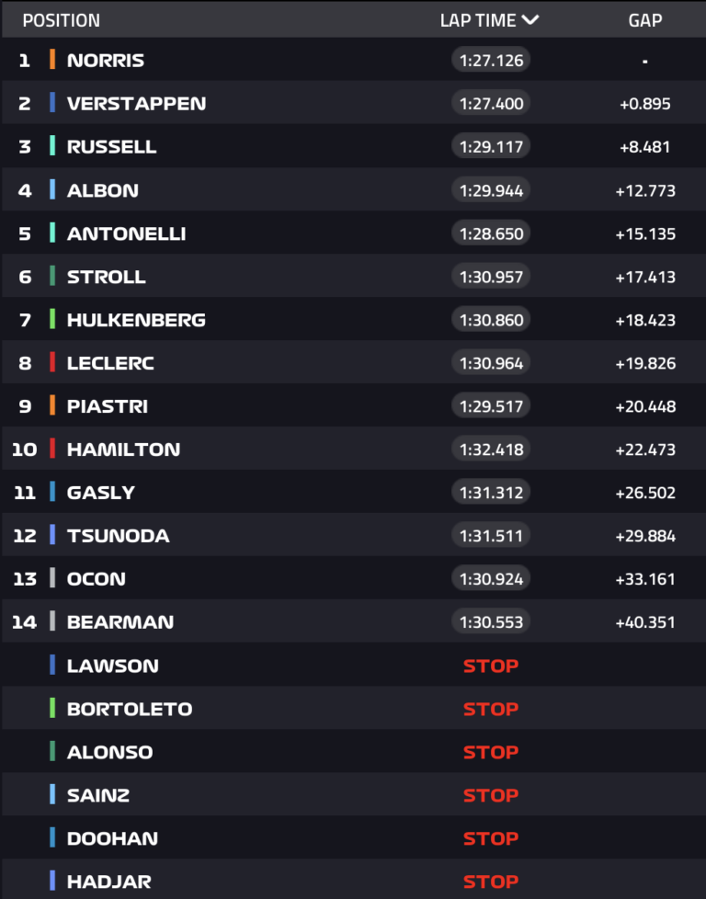Viewport: 706px width, 899px height.
Task: Click Russell's lap time 1:29.117
Action: click(x=491, y=147)
